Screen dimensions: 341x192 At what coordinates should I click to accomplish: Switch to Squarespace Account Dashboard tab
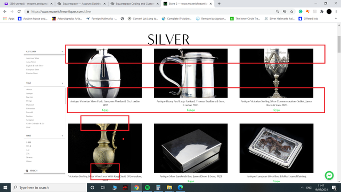[x=81, y=4]
